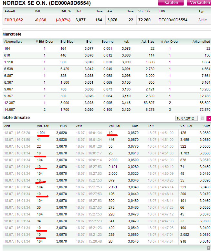
Task: Click the top Bid value 3,077 in summary
Action: pos(80,20)
